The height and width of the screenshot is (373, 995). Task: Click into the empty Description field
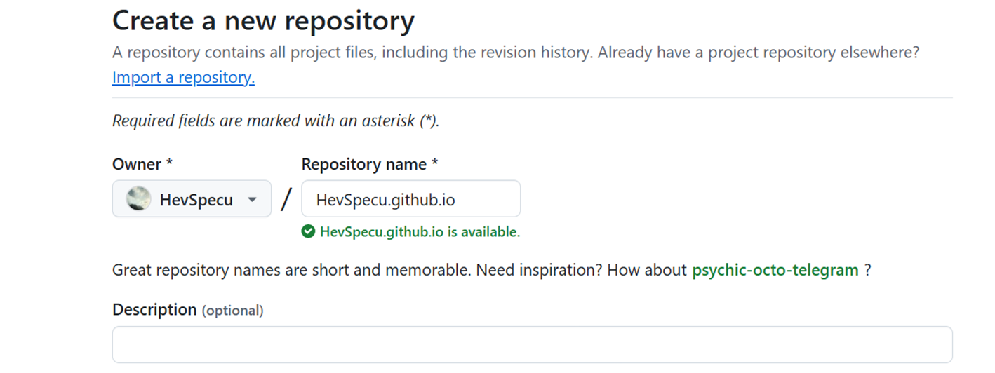click(x=533, y=344)
